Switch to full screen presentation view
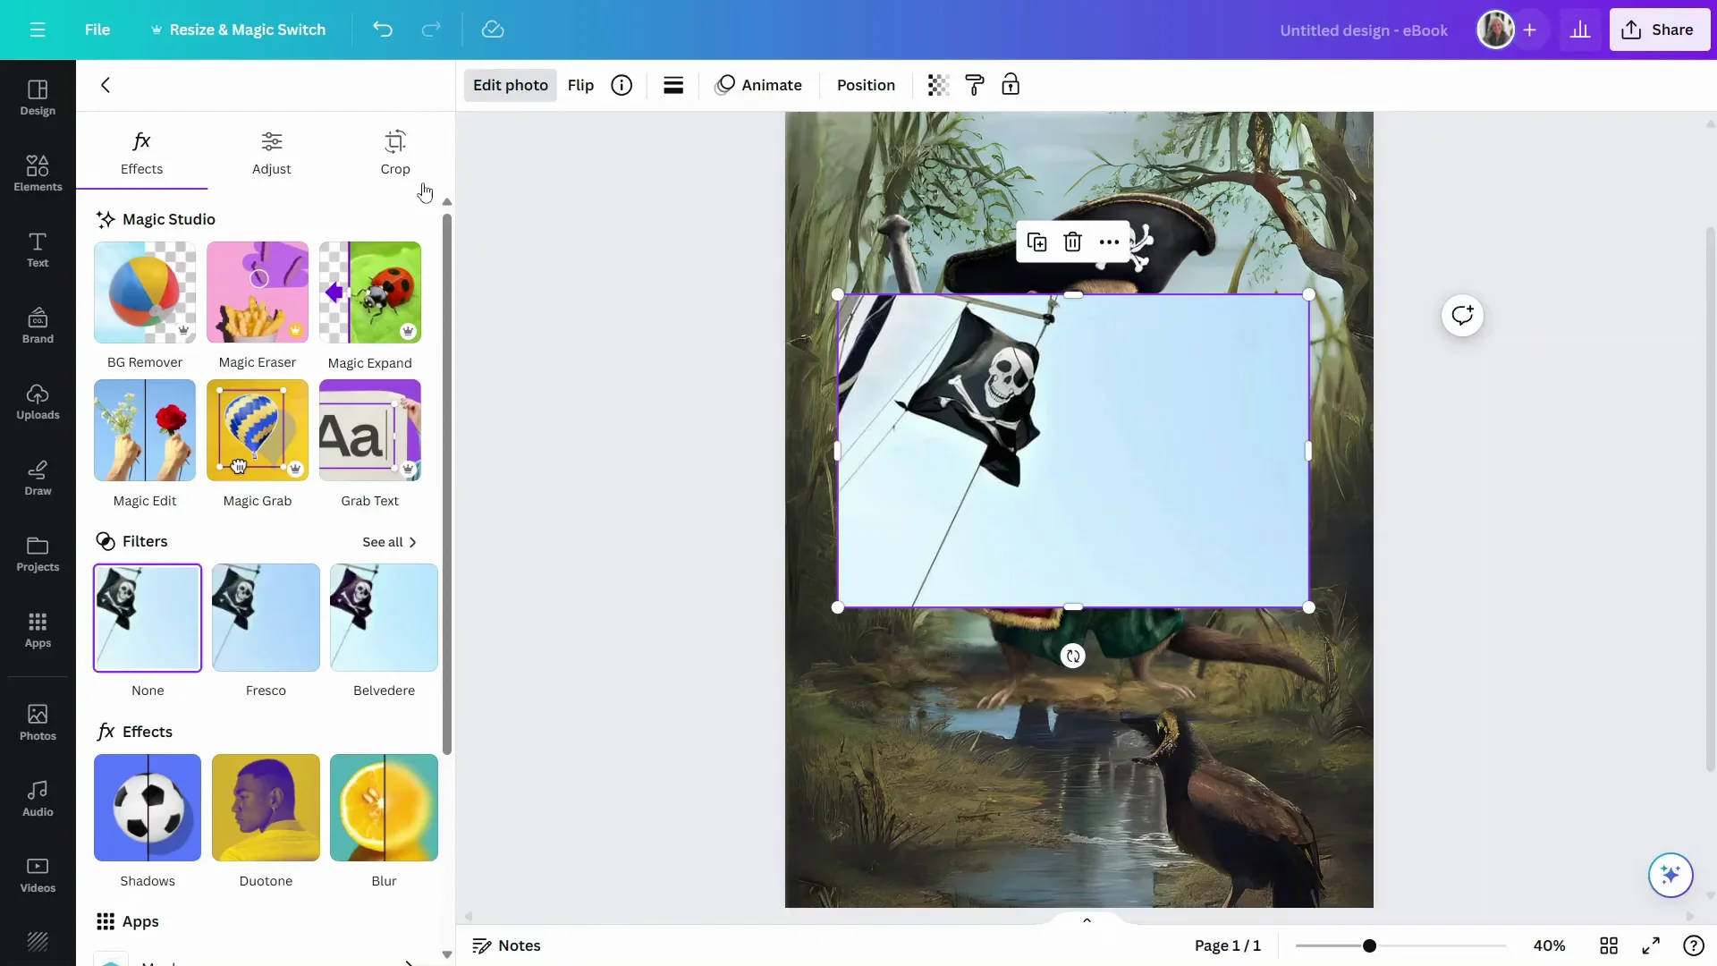This screenshot has width=1717, height=966. [1650, 945]
